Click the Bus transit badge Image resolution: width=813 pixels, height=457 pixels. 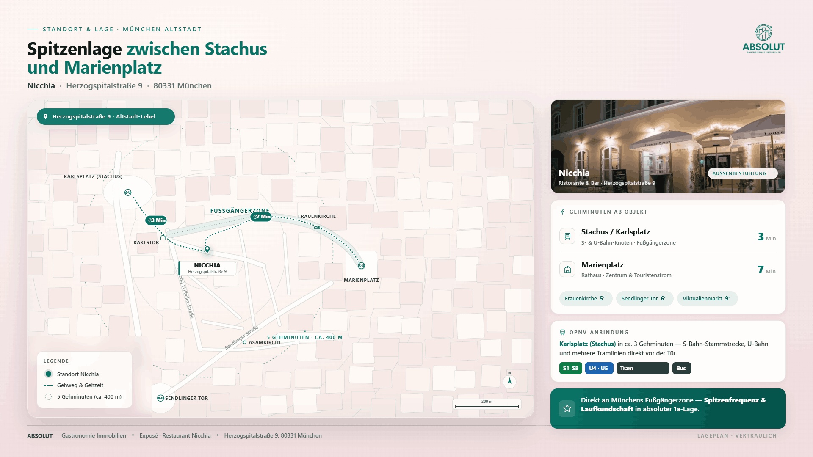point(681,369)
